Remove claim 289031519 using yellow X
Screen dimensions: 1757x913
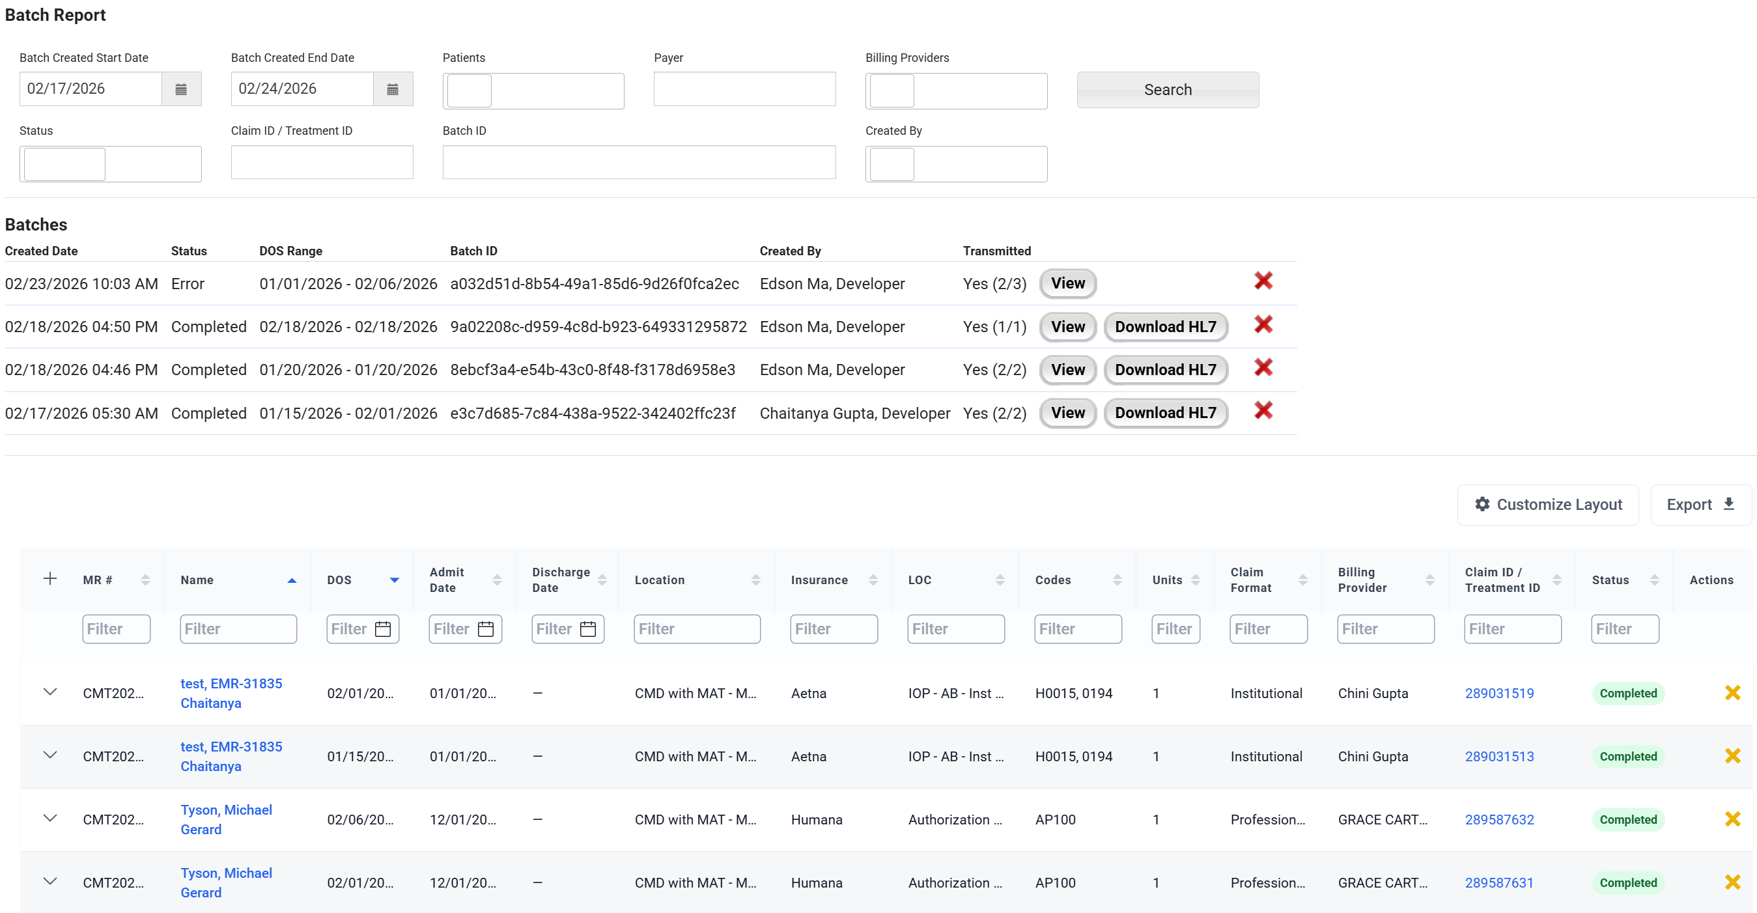click(x=1732, y=693)
